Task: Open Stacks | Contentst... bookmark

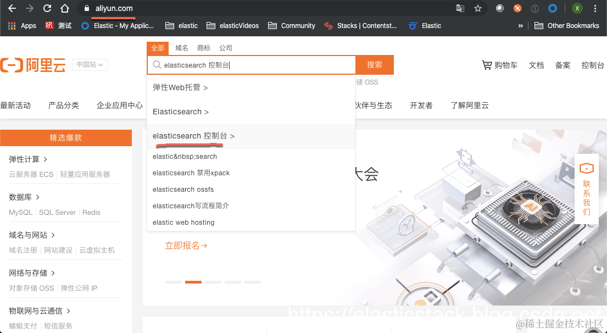Action: (360, 26)
